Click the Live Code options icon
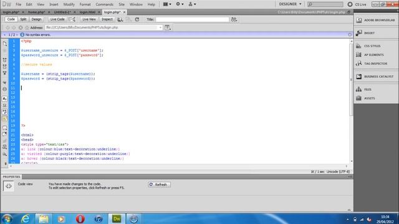This screenshot has width=399, height=224. [x=72, y=19]
